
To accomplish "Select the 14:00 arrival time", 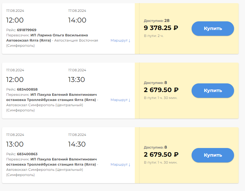I will (x=77, y=20).
